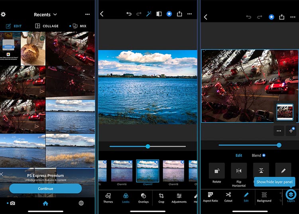The height and width of the screenshot is (214, 299).
Task: Adjust the layer opacity slider
Action: click(250, 145)
